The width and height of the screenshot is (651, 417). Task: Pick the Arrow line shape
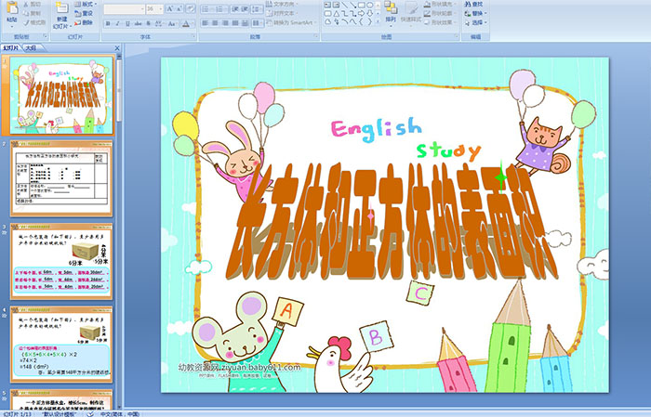(352, 5)
